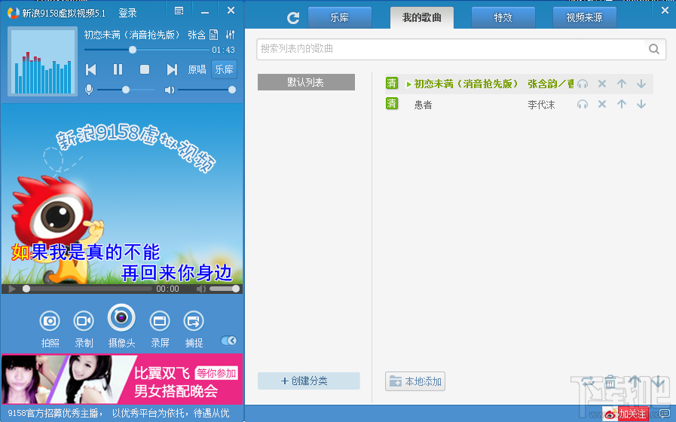Viewport: 676px width, 422px height.
Task: Click artist 李代沫 text
Action: (x=541, y=105)
